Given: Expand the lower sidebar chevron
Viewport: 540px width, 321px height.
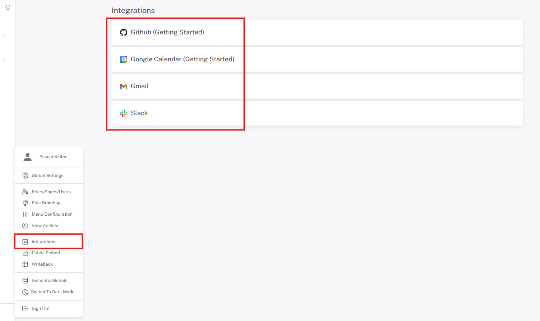Looking at the screenshot, I should click(4, 60).
